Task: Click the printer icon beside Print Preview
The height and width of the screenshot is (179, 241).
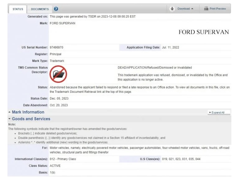Action: [206, 9]
